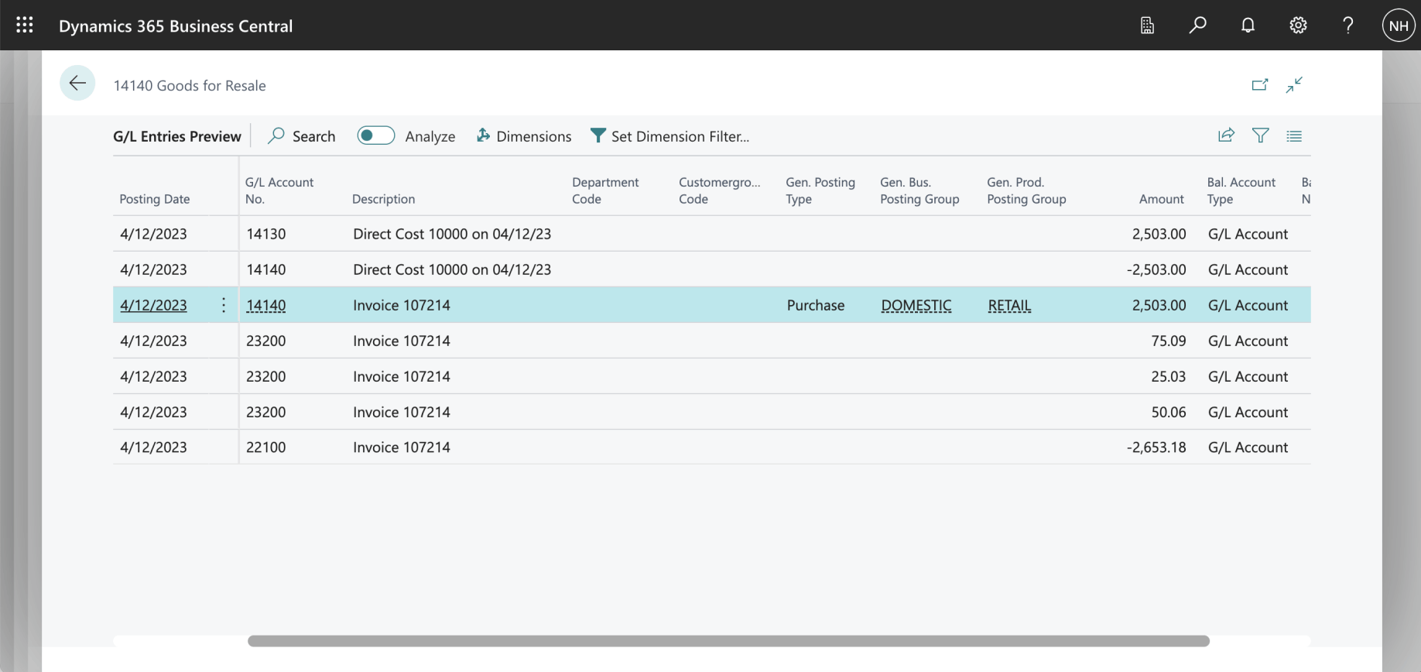Click the horizontal scrollbar at bottom
Screen dimensions: 1421x672
[x=728, y=641]
